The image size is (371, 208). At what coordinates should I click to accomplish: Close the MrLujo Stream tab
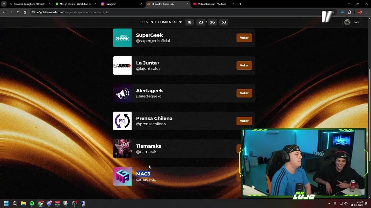pyautogui.click(x=95, y=4)
